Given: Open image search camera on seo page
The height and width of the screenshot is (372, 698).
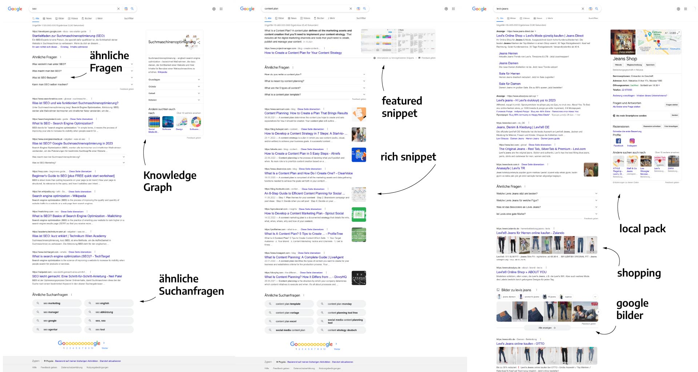Looking at the screenshot, I should point(126,9).
